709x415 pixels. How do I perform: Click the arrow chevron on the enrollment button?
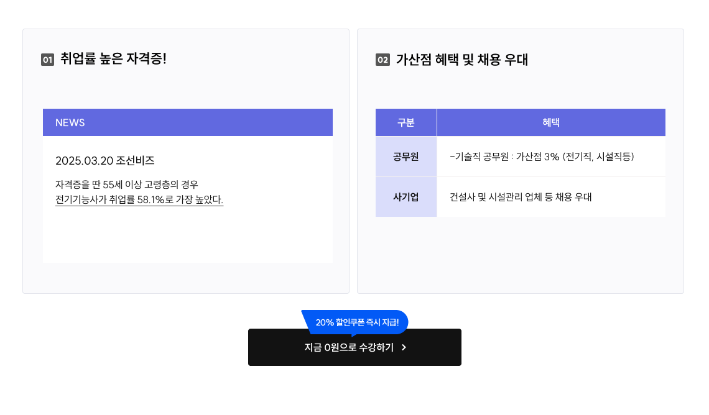pos(402,347)
